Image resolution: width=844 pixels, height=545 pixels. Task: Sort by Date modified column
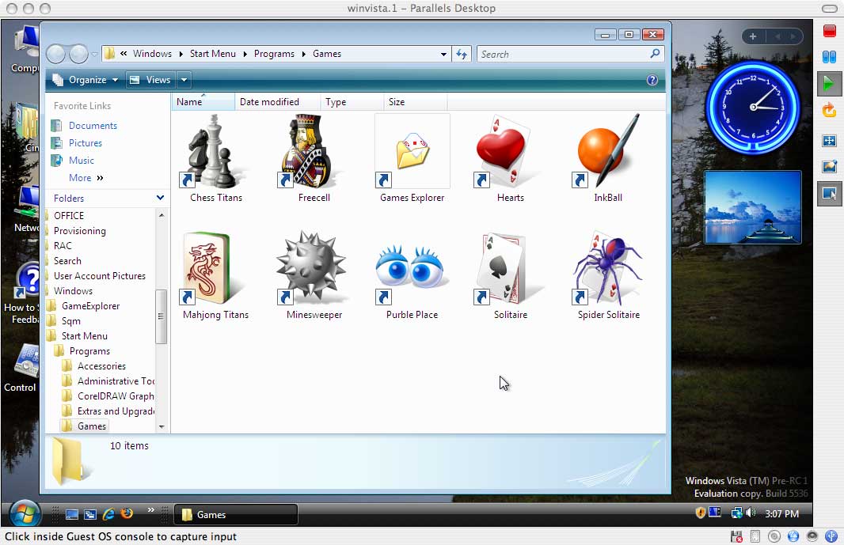(278, 102)
